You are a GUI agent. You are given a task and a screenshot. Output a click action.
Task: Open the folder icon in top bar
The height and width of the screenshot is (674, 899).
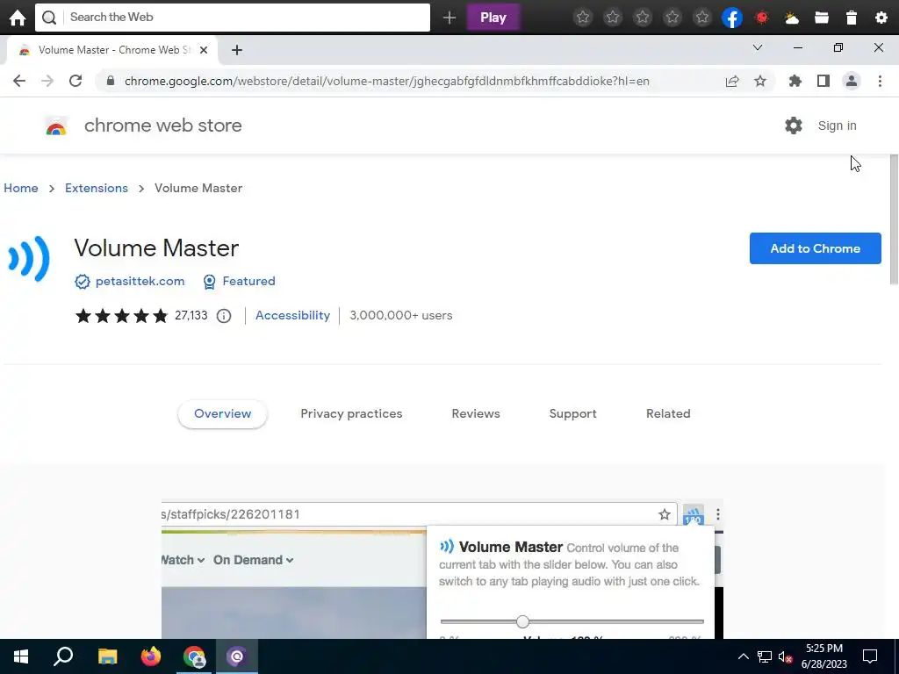click(822, 18)
